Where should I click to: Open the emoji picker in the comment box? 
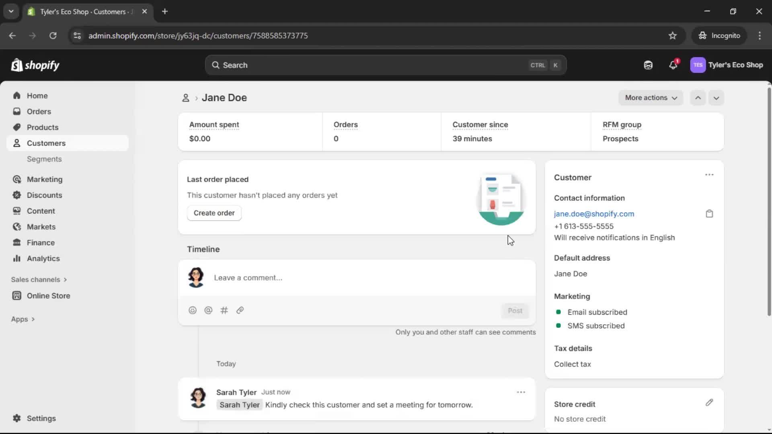192,310
